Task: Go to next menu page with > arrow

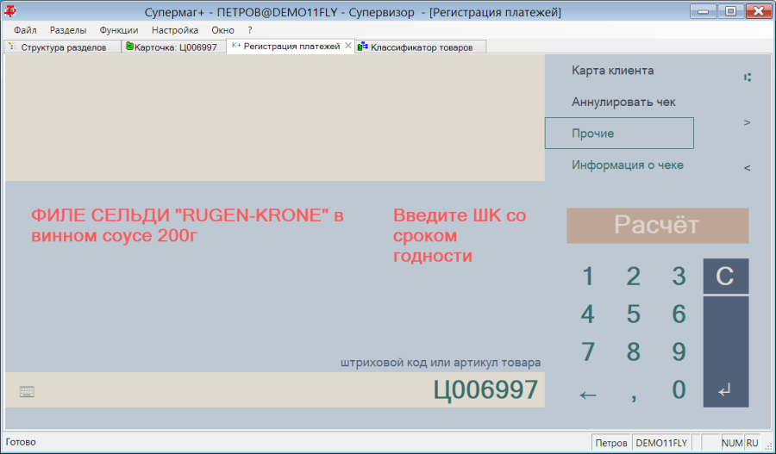Action: click(747, 122)
